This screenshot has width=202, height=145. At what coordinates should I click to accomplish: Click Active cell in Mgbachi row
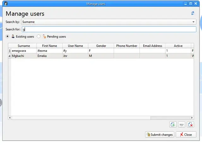click(x=178, y=56)
